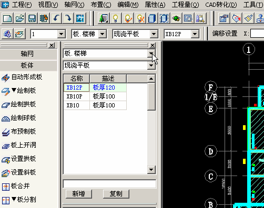Viewport: 264px width, 208px height.
Task: Close the left tool sidebar panel
Action: click(x=52, y=46)
